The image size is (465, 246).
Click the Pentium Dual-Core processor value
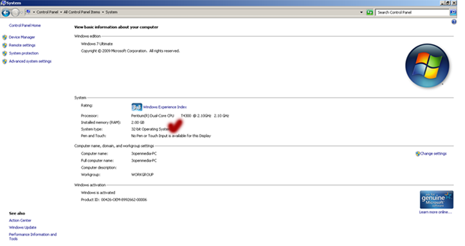180,116
